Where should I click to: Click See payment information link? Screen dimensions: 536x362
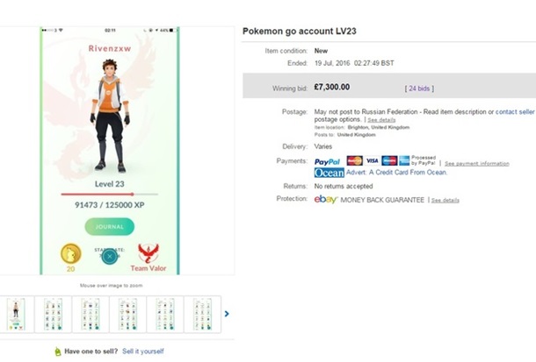476,163
